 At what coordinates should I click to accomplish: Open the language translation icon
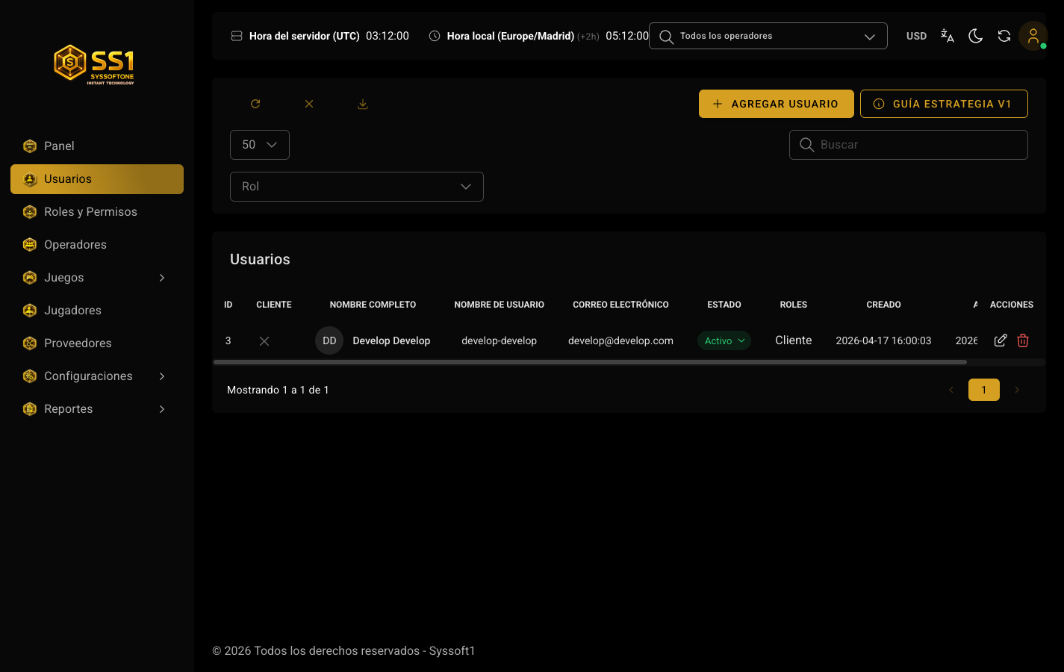pyautogui.click(x=947, y=36)
